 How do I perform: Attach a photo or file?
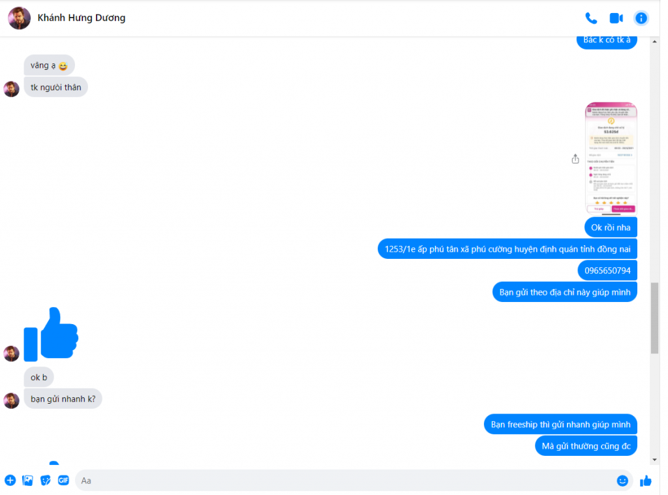(x=27, y=481)
